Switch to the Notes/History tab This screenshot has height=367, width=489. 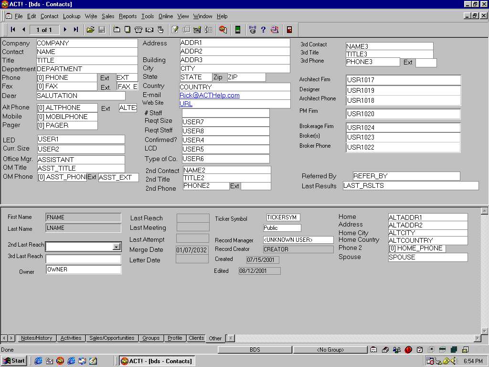[x=36, y=338]
